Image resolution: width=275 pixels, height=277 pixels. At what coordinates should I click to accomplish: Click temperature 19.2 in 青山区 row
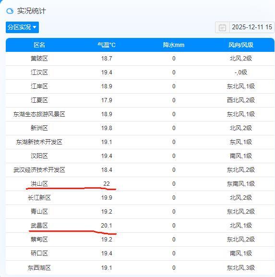[x=107, y=212]
